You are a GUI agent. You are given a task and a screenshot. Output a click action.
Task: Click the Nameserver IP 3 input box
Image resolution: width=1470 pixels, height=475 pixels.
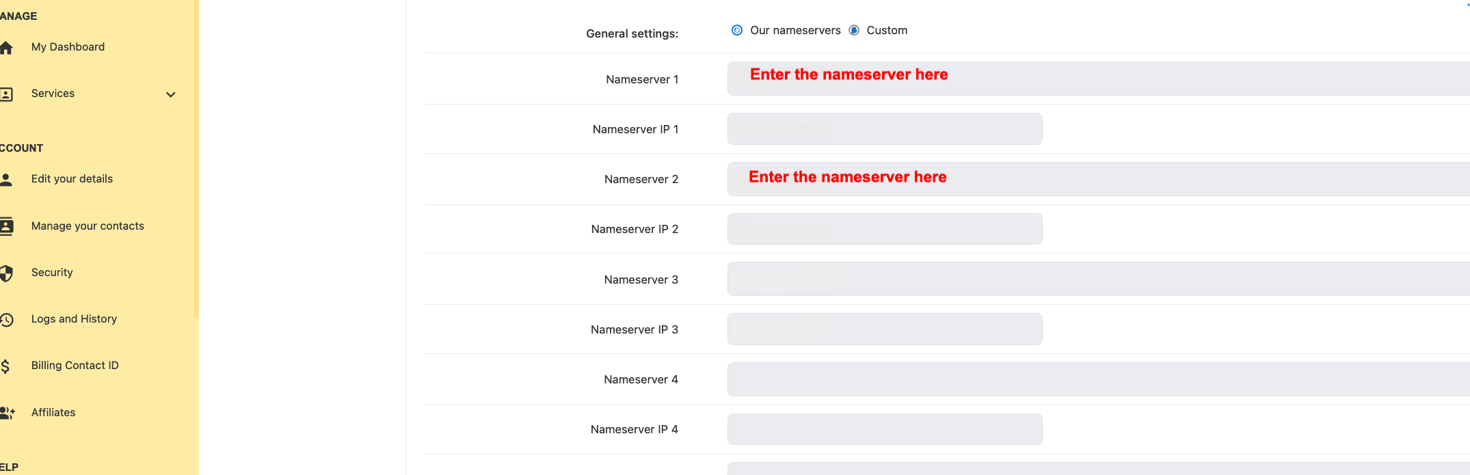(885, 329)
